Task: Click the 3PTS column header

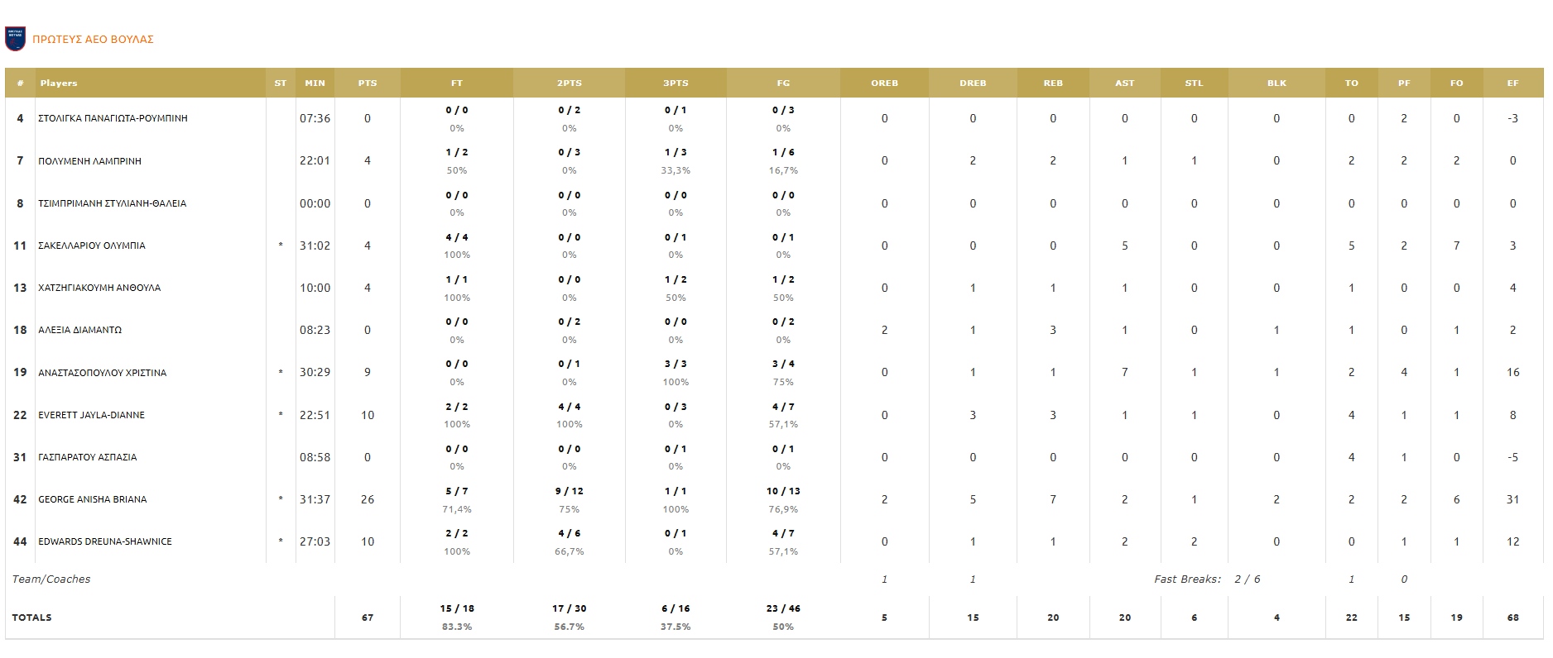Action: 676,83
